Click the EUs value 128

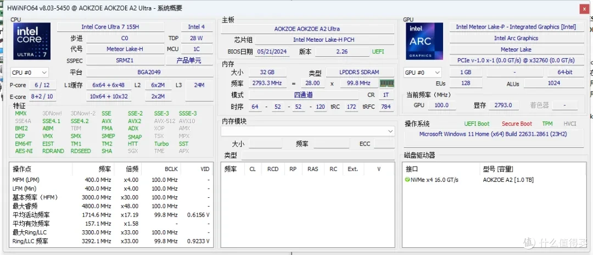(x=465, y=84)
